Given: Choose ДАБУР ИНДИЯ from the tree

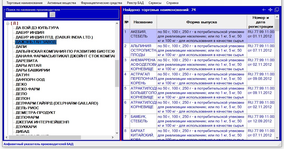Looking at the screenshot, I should coord(30,32).
